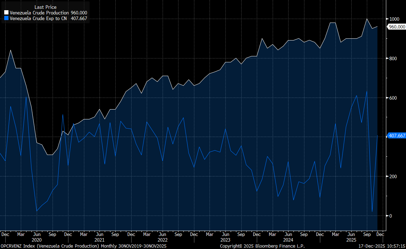Select the Venezuela Crude Production legend label
The width and height of the screenshot is (406, 249).
point(39,13)
